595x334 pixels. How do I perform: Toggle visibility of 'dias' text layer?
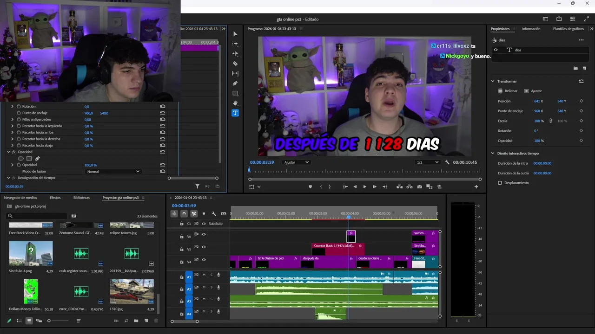pyautogui.click(x=496, y=50)
